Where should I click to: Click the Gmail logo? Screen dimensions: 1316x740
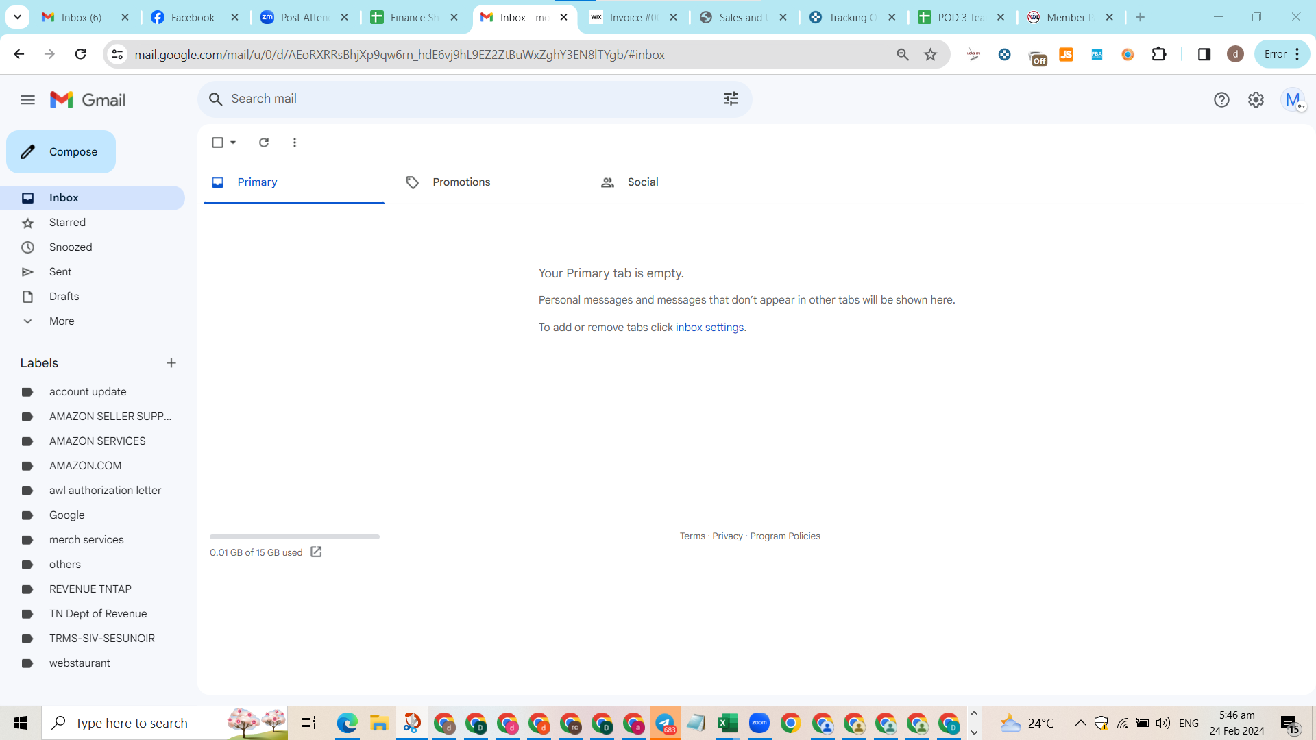(x=88, y=100)
